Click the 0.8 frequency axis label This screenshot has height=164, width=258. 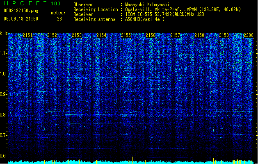click(x=3, y=115)
